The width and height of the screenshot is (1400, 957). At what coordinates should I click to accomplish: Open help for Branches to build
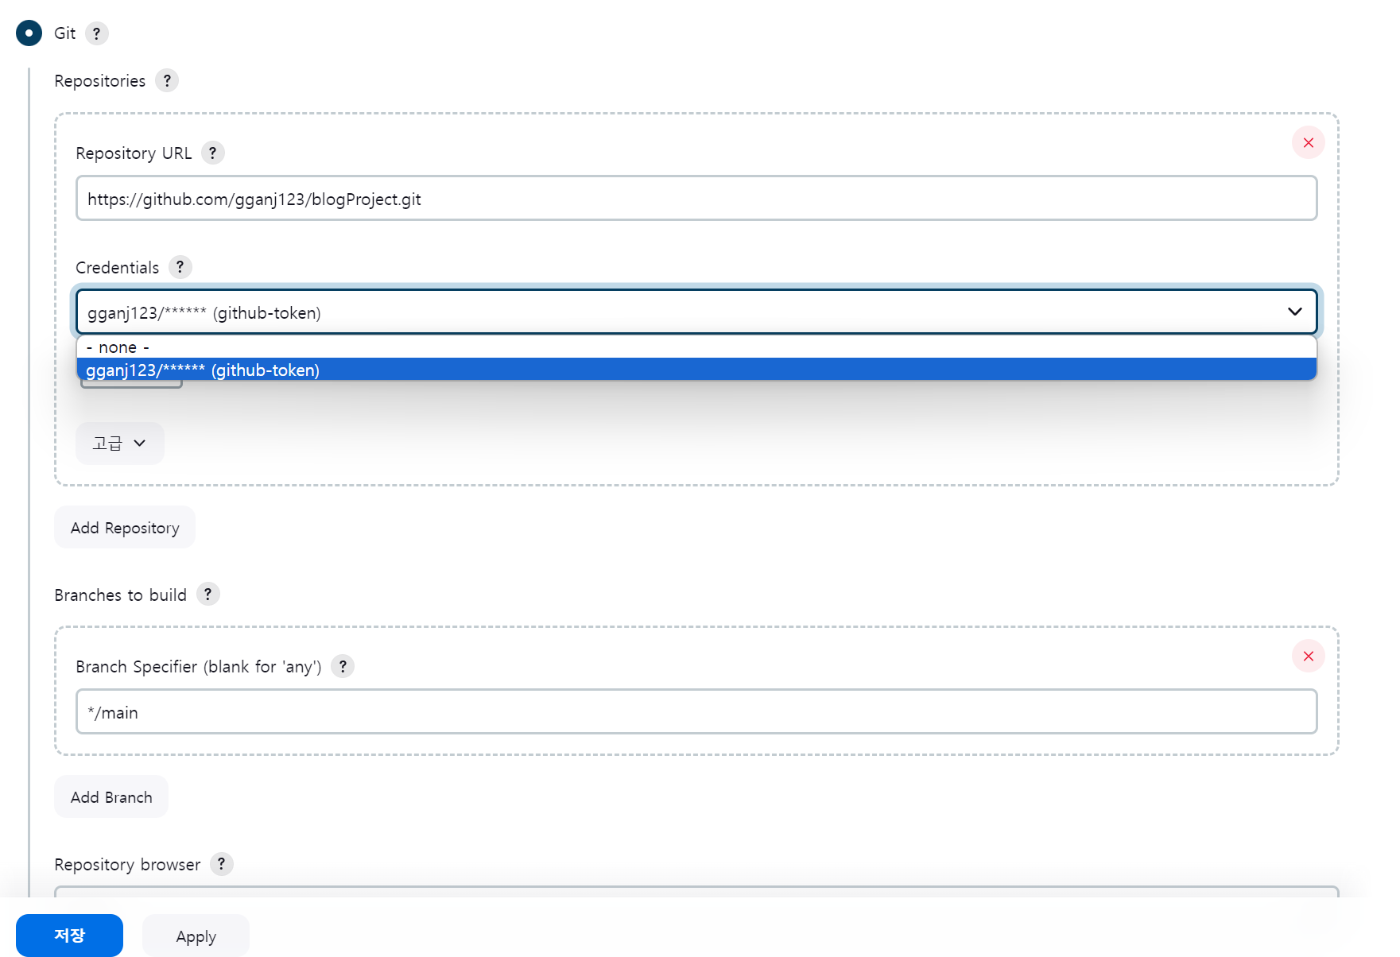[207, 594]
